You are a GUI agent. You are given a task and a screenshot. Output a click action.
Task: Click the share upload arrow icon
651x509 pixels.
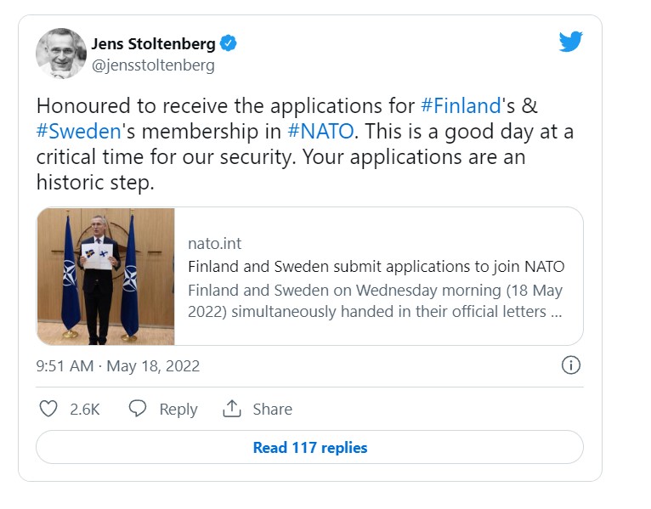pyautogui.click(x=232, y=409)
